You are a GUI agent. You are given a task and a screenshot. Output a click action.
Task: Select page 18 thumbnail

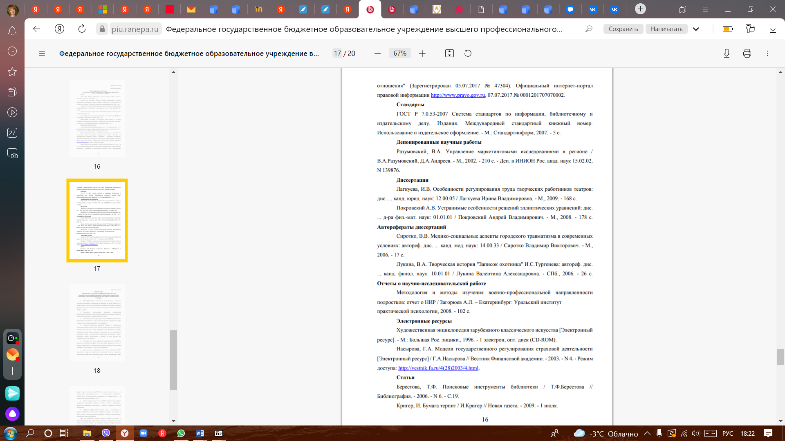[97, 323]
